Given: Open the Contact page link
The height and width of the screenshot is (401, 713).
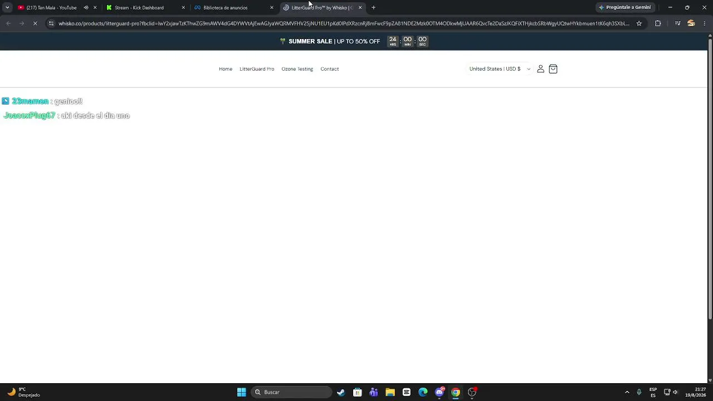Looking at the screenshot, I should pyautogui.click(x=329, y=69).
